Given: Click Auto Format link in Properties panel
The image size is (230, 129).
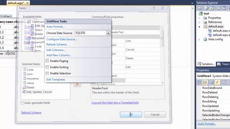Looking at the screenshot, I should [207, 124].
